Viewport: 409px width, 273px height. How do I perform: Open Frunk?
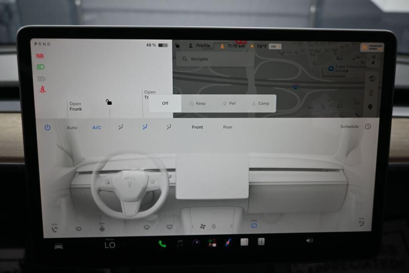click(75, 106)
